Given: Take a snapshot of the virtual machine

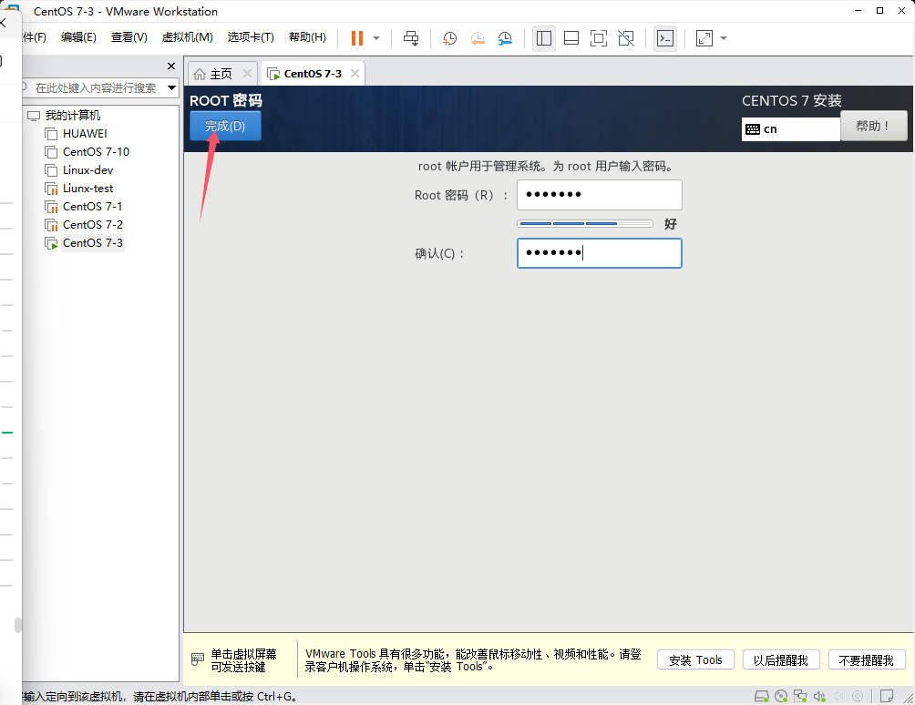Looking at the screenshot, I should (449, 38).
